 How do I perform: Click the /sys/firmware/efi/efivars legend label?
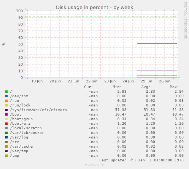pos(38,110)
